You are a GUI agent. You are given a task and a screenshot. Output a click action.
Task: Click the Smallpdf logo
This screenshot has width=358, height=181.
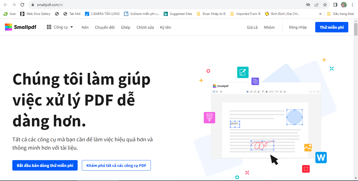pos(20,27)
